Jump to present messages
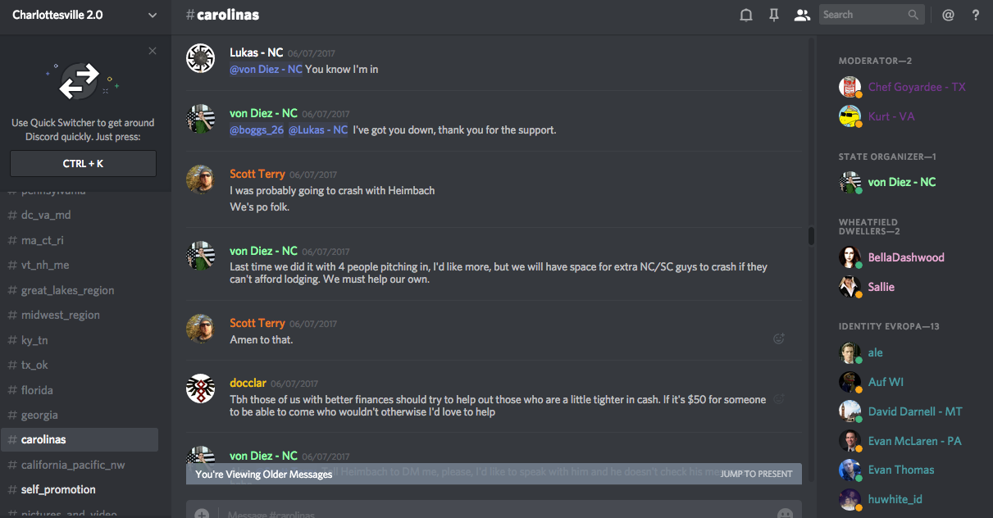The image size is (993, 518). [x=756, y=474]
